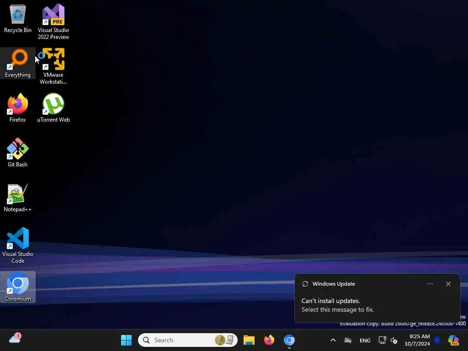Screen dimensions: 468x351
Task: Click the OneDrive tray icon
Action: coord(348,340)
